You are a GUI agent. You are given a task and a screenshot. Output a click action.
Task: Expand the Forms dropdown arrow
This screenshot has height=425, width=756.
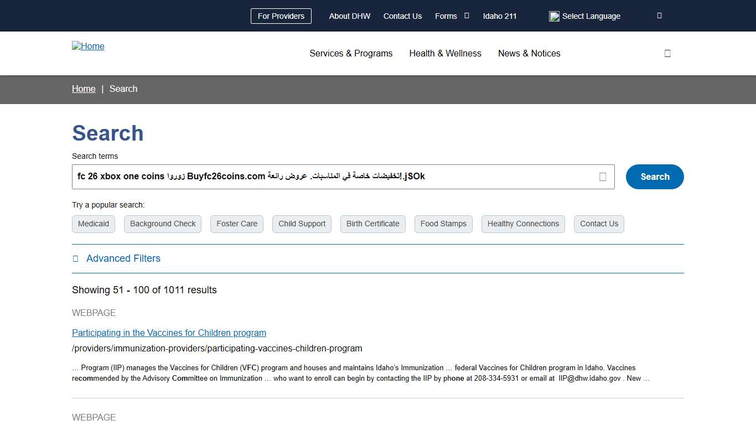pyautogui.click(x=467, y=16)
